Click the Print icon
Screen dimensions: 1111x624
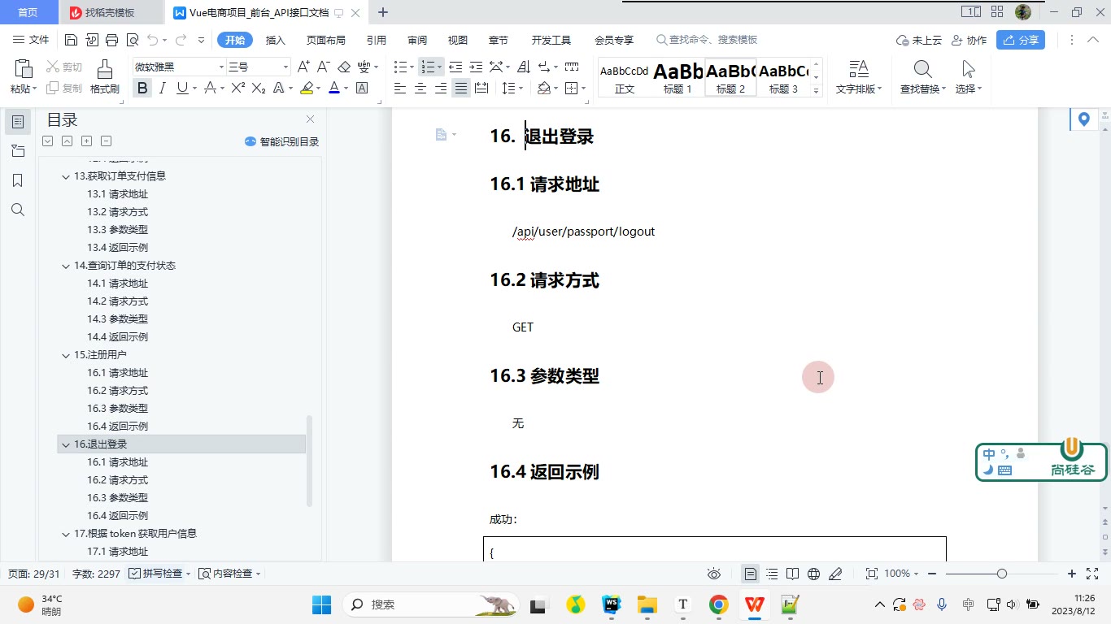point(112,40)
